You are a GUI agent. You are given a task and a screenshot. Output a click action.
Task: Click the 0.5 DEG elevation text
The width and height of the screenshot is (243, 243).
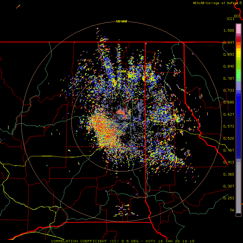point(130,241)
